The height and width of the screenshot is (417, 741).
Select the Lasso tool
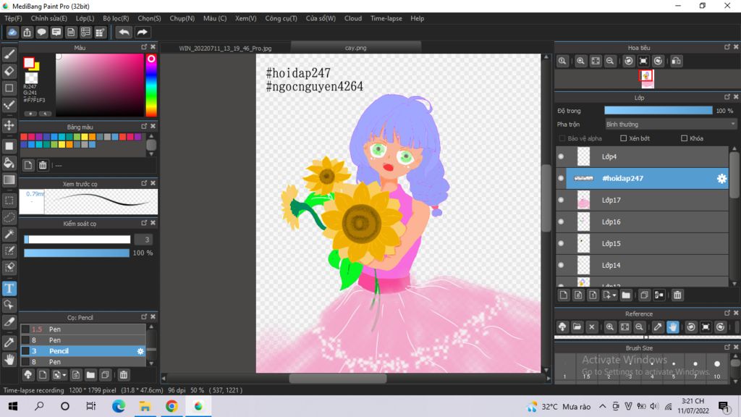[x=9, y=217]
